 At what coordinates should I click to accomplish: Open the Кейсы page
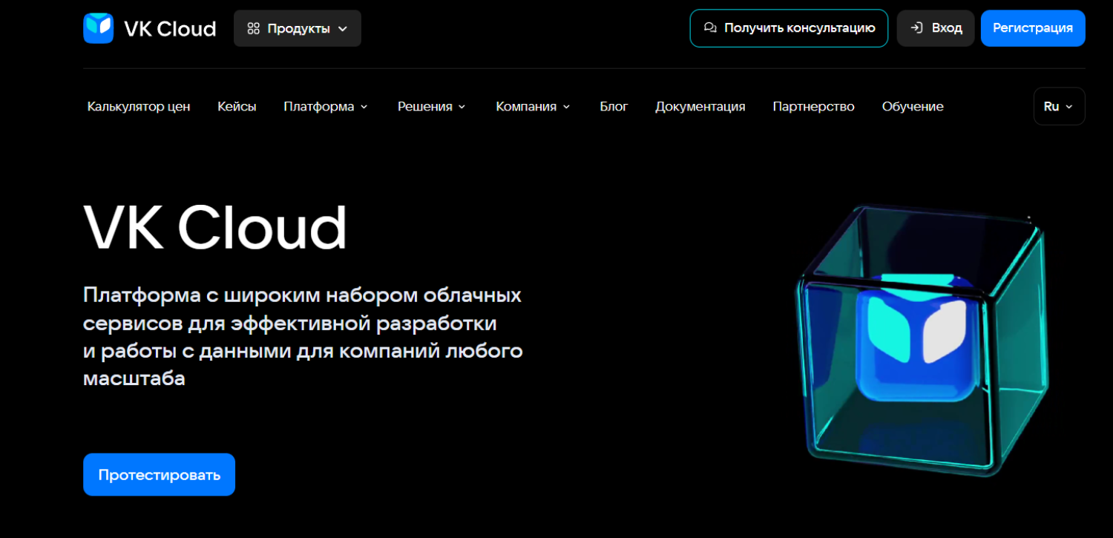pos(237,107)
